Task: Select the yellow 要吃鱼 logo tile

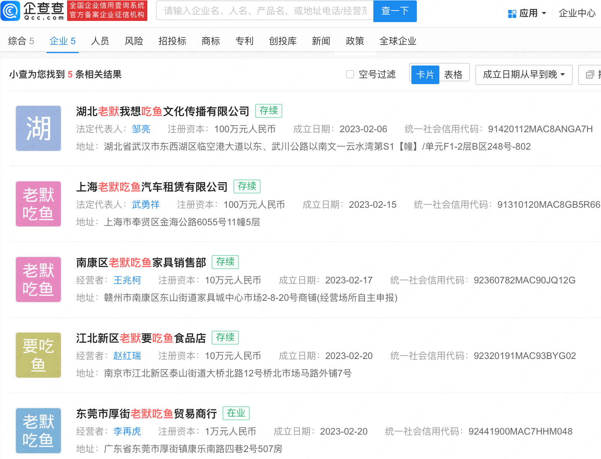Action: pyautogui.click(x=38, y=355)
